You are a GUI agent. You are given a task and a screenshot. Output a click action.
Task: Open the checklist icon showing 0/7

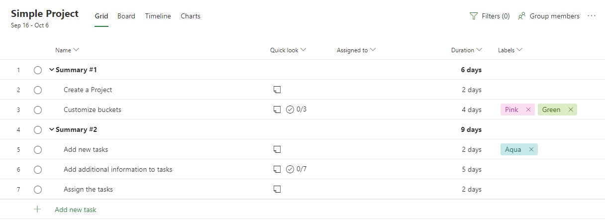tap(290, 169)
